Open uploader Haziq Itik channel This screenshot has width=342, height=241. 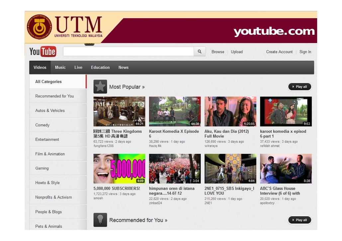click(x=155, y=146)
